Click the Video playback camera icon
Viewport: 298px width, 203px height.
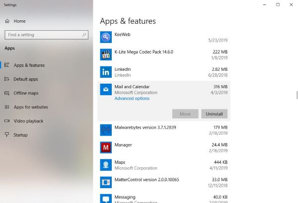[7, 121]
